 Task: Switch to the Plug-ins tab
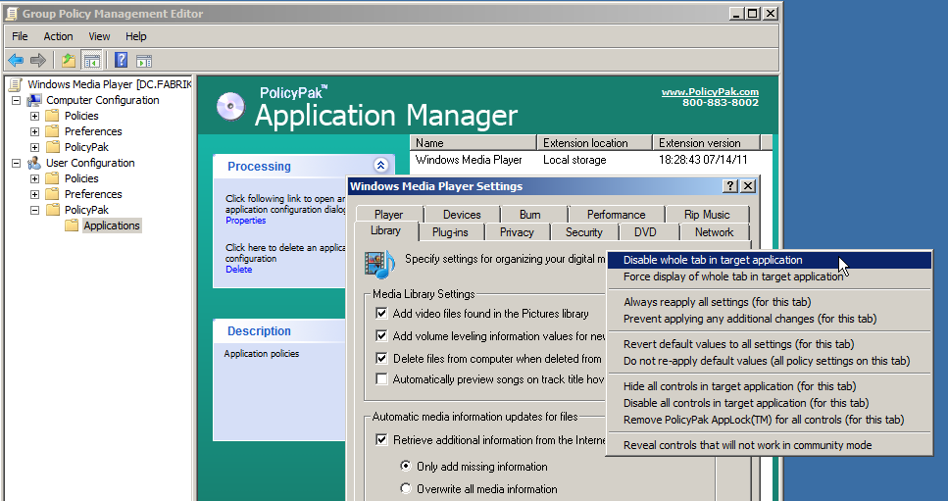point(450,232)
